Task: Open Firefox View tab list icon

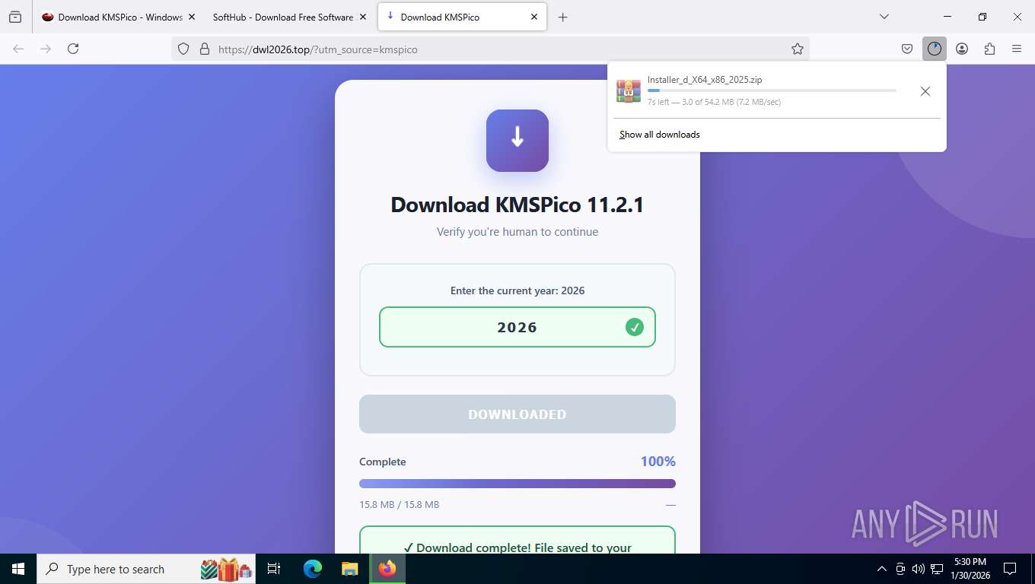Action: coord(15,17)
